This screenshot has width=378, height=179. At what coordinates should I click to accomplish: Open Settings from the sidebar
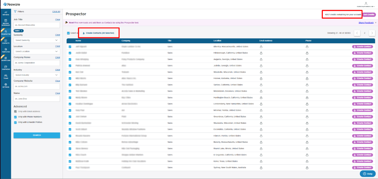(x=6, y=85)
